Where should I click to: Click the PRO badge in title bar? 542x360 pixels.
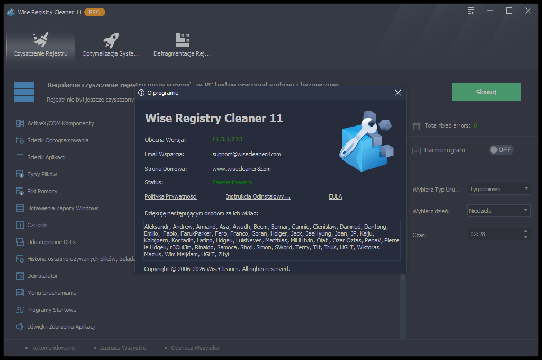94,12
